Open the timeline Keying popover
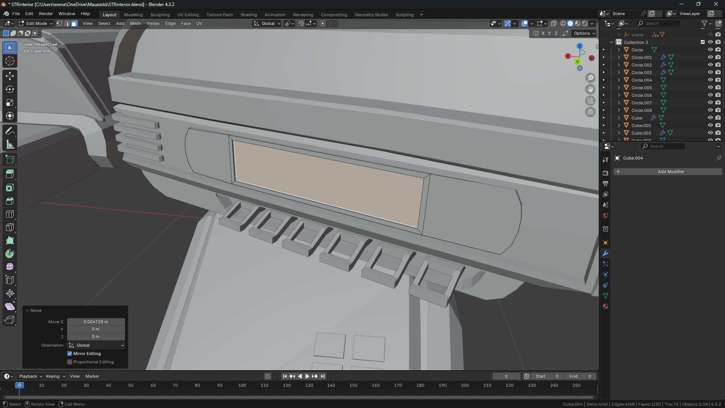The width and height of the screenshot is (725, 408). [x=55, y=376]
